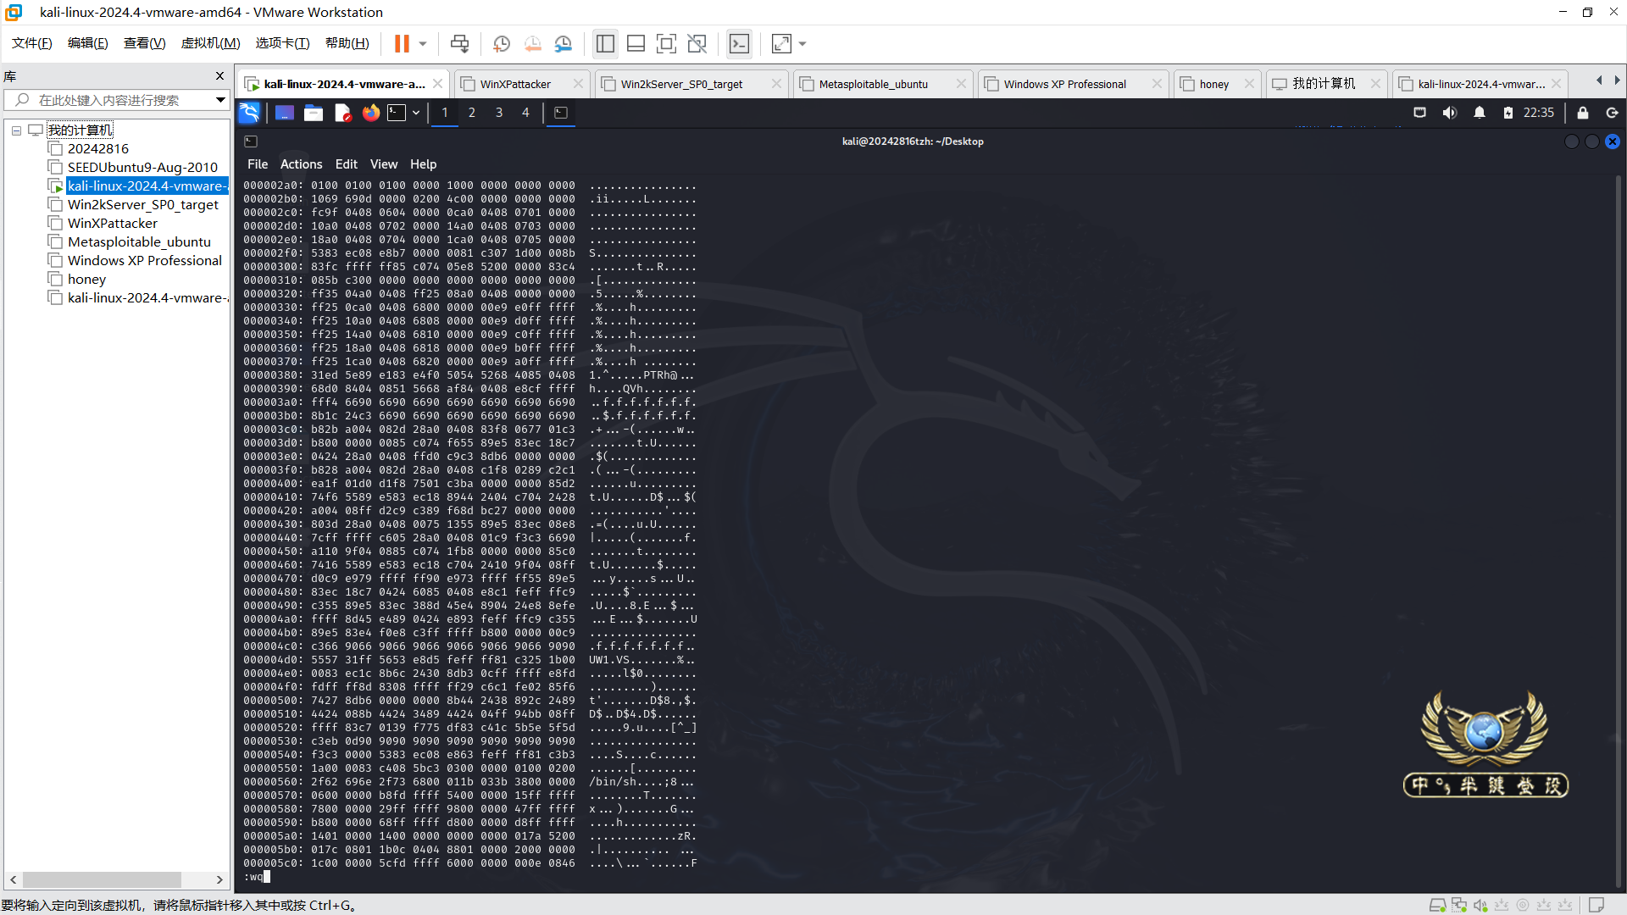Toggle the console view button

pyautogui.click(x=739, y=43)
